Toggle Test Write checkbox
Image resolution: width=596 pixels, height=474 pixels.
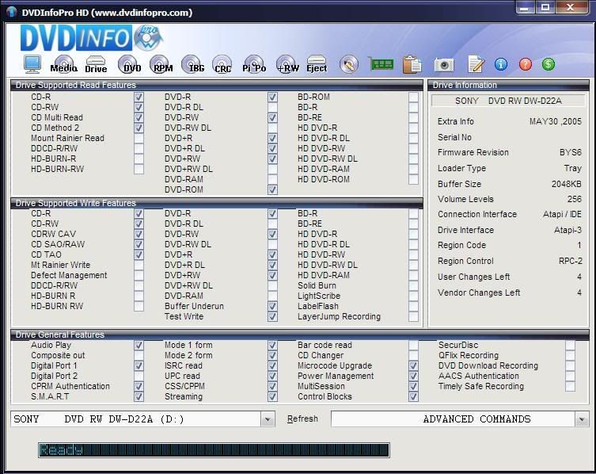point(272,316)
